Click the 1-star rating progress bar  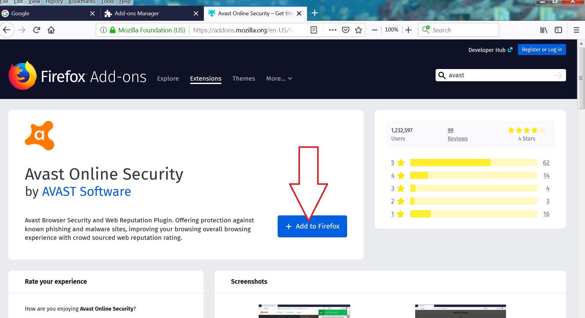474,214
